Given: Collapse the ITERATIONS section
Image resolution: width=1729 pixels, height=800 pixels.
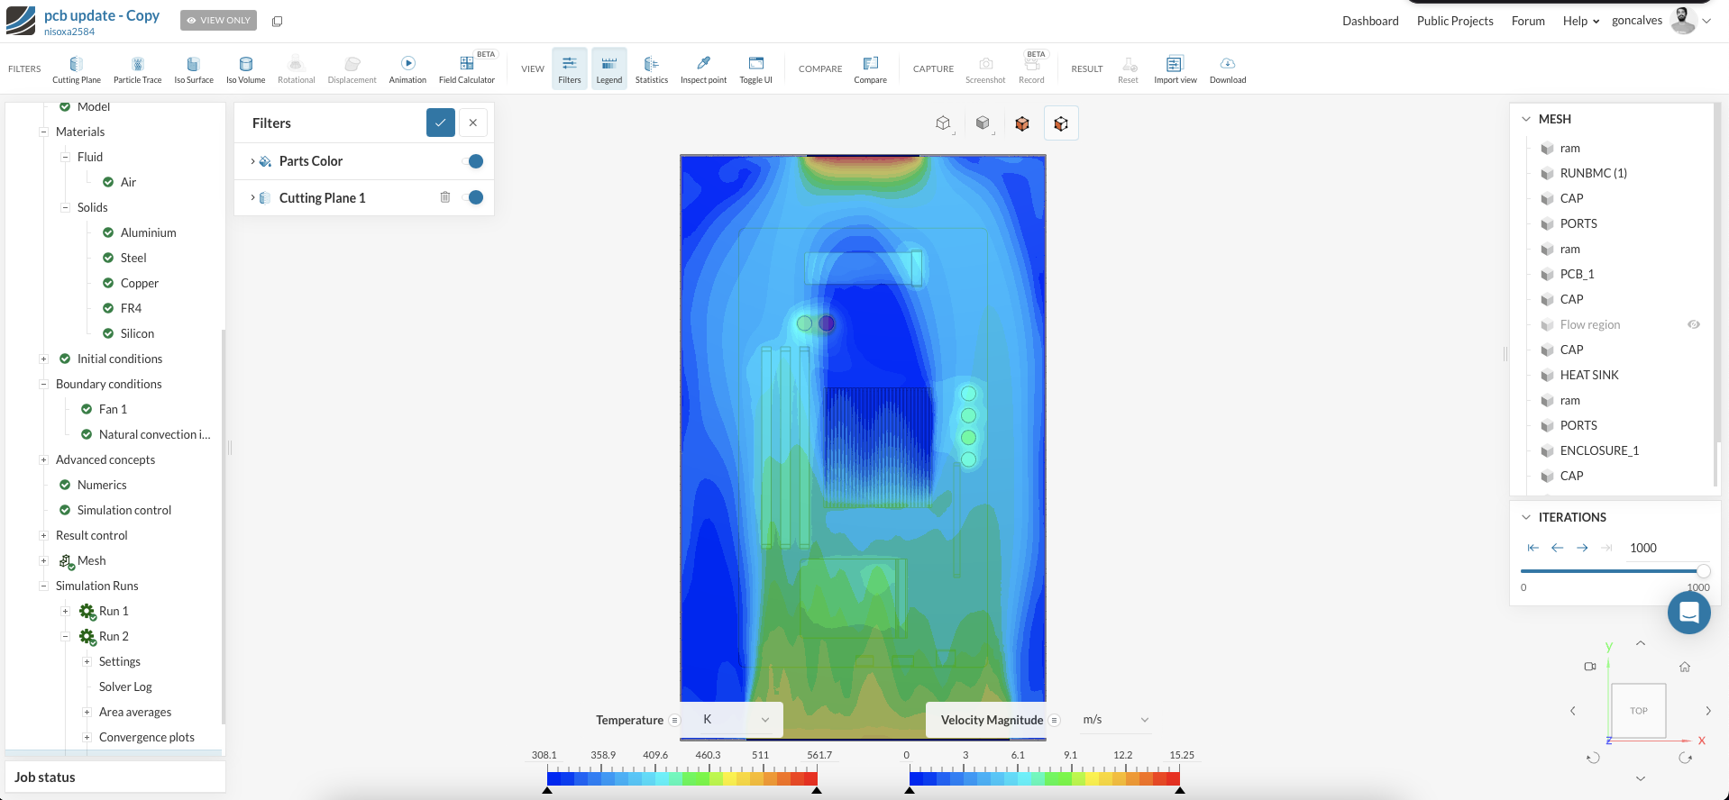Looking at the screenshot, I should click(1526, 517).
